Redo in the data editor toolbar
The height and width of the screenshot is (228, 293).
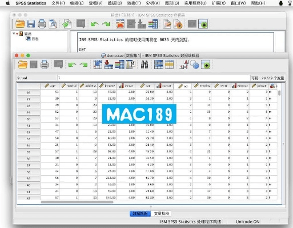coord(83,64)
